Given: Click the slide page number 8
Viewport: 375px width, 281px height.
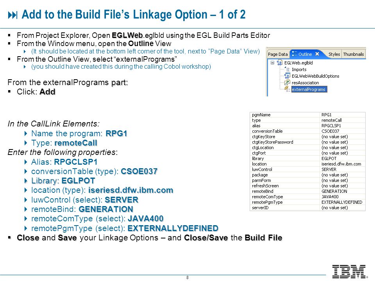Looking at the screenshot, I should pyautogui.click(x=187, y=277).
